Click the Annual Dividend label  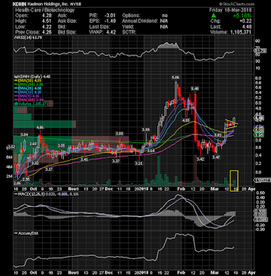140,21
